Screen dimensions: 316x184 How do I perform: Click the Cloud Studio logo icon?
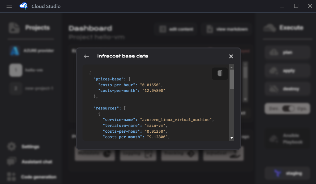click(24, 6)
